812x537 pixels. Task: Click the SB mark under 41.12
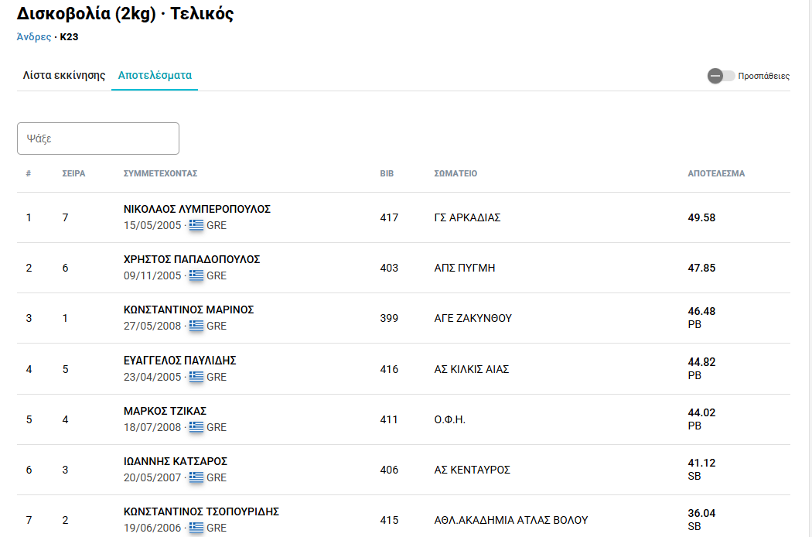tap(694, 476)
